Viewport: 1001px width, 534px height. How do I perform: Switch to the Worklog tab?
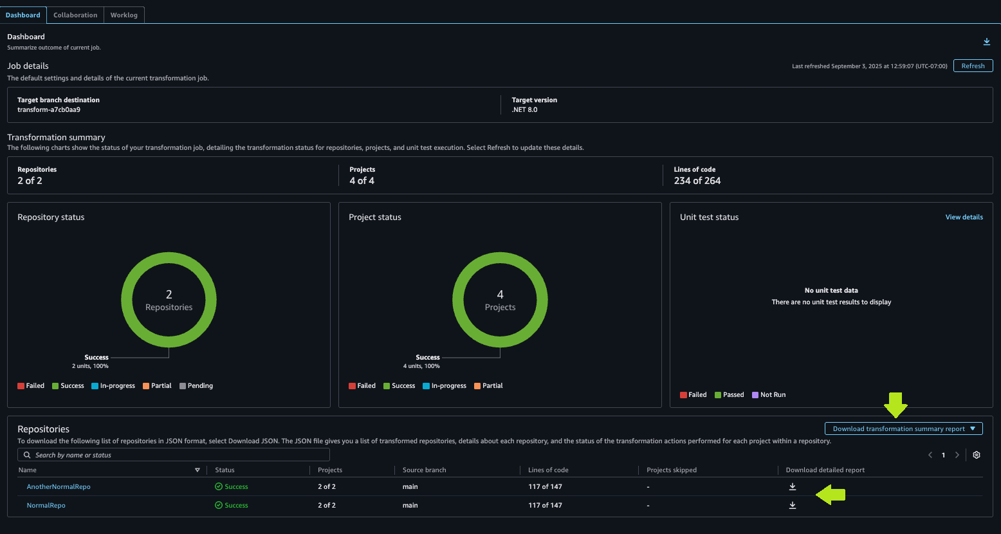tap(124, 14)
